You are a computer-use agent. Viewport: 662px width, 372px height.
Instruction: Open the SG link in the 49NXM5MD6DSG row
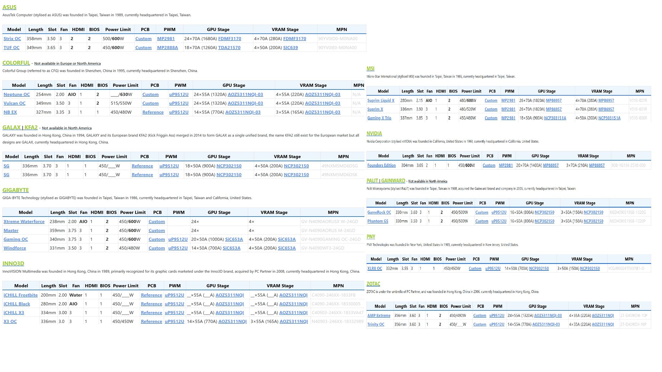tap(6, 166)
